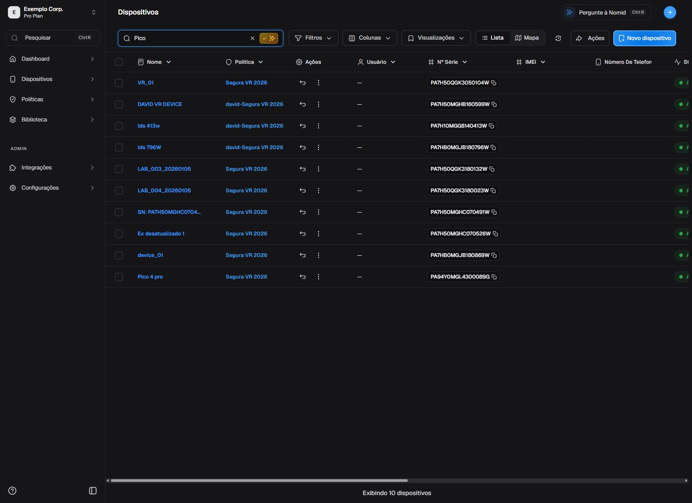Viewport: 692px width, 503px height.
Task: Check the box for LAB_004_20260105 row
Action: [119, 191]
